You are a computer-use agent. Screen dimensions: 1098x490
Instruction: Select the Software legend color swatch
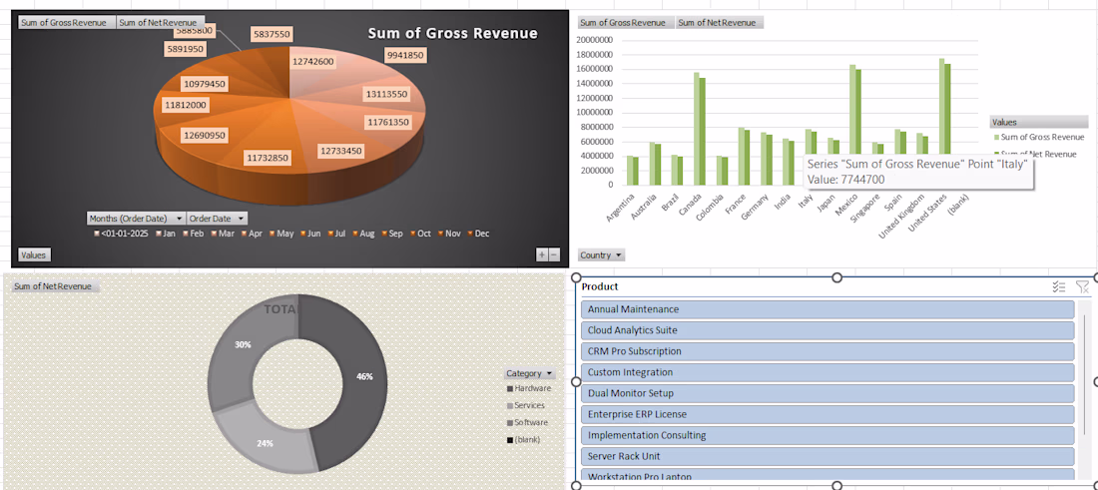[510, 423]
